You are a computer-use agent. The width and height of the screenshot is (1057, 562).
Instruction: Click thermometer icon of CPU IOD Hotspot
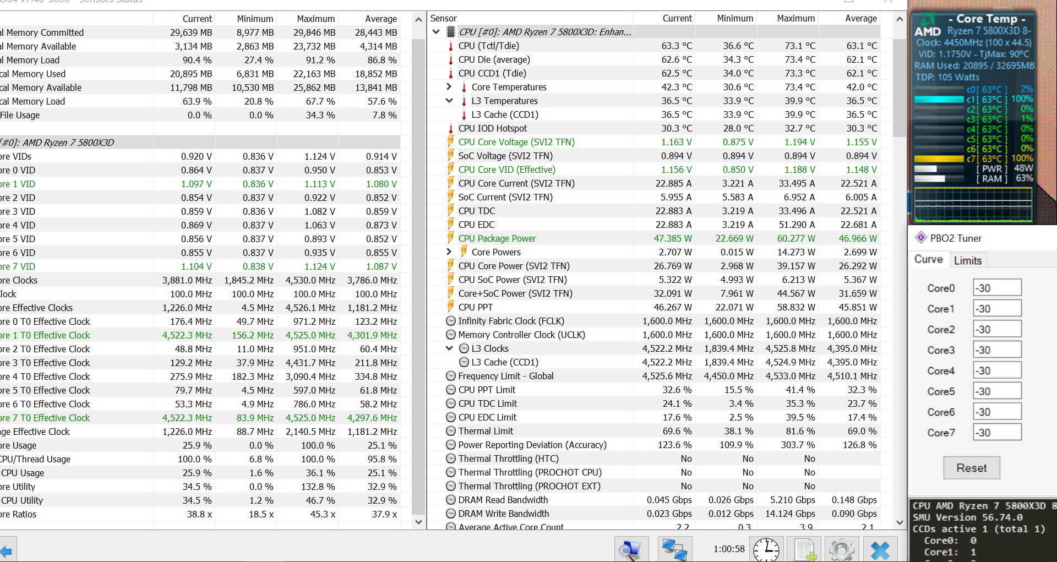point(451,128)
